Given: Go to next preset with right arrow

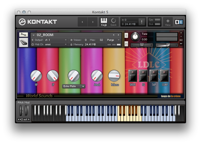Looking at the screenshot, I should pos(93,22).
